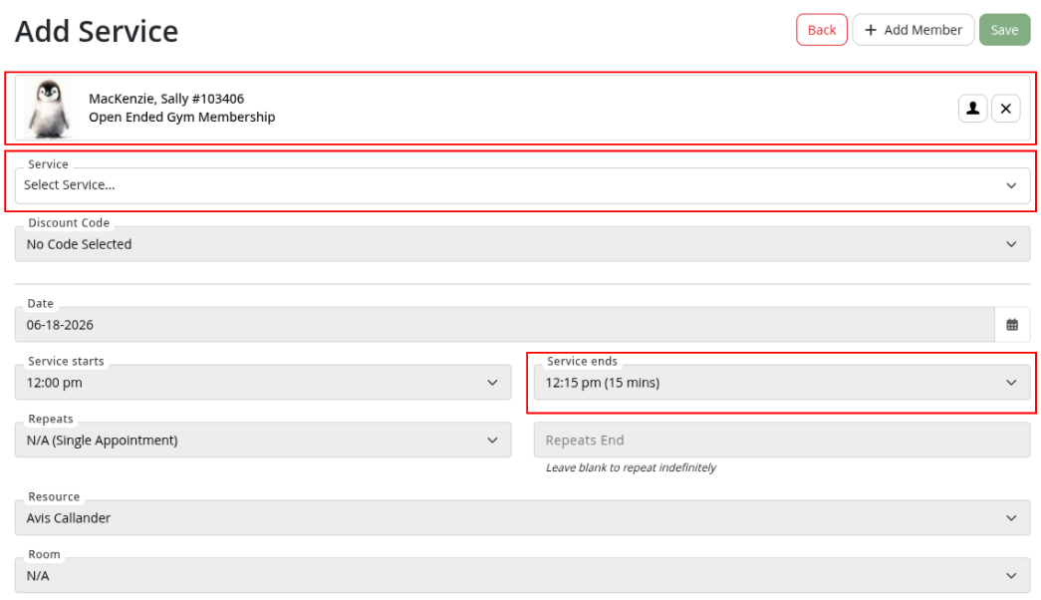The height and width of the screenshot is (600, 1041).
Task: Click the Repeats End input field
Action: tap(781, 441)
